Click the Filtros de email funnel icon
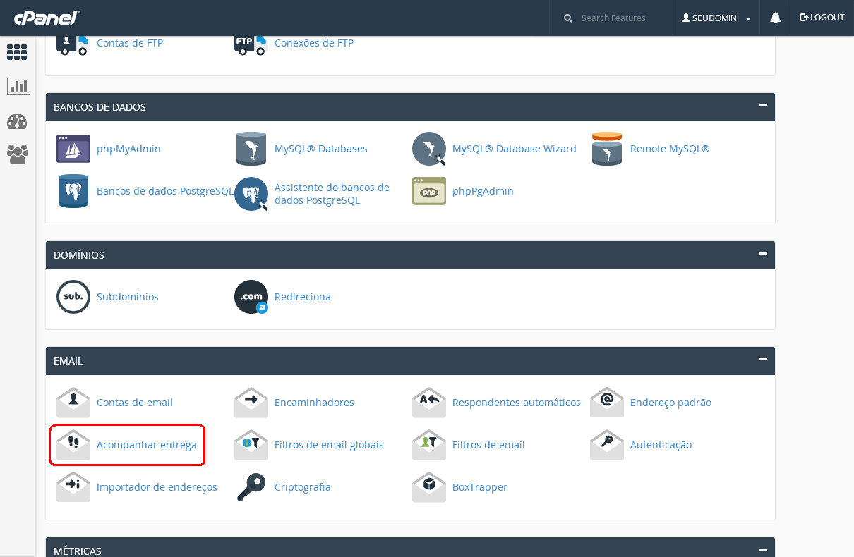Image resolution: width=854 pixels, height=557 pixels. (x=429, y=445)
